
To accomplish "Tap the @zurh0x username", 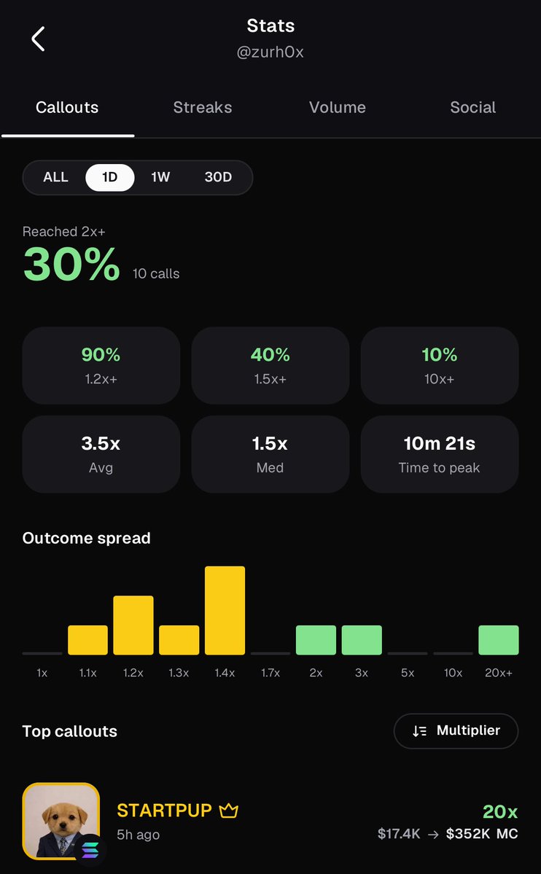I will click(270, 52).
